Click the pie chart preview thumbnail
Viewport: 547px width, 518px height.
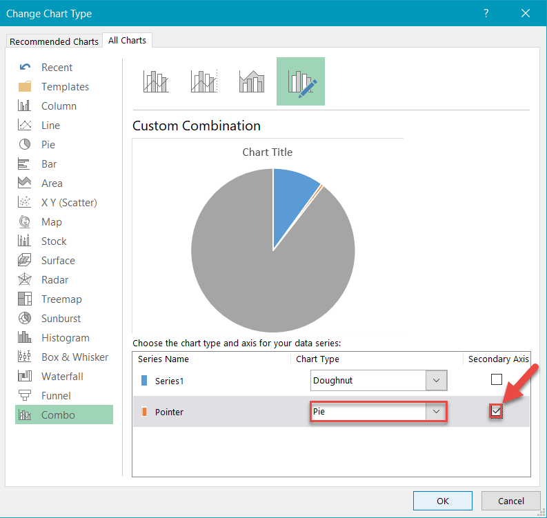(272, 248)
